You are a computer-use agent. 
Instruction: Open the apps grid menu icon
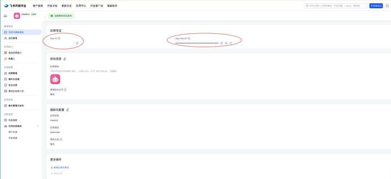(x=387, y=6)
